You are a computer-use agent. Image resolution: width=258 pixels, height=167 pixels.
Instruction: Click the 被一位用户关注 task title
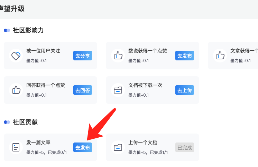(x=43, y=51)
